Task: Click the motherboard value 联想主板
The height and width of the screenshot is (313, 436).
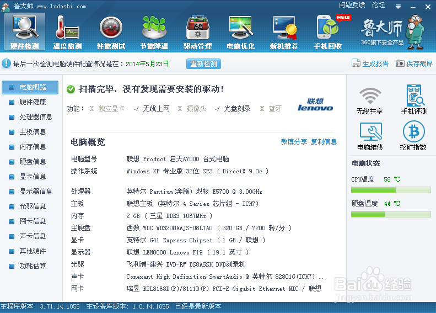Action: pyautogui.click(x=192, y=204)
